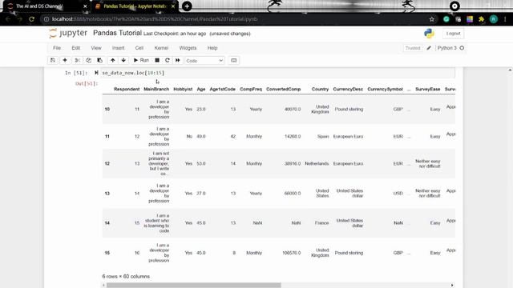Click in the so_data_new.loc[10:15] code cell
The width and height of the screenshot is (513, 288).
277,73
